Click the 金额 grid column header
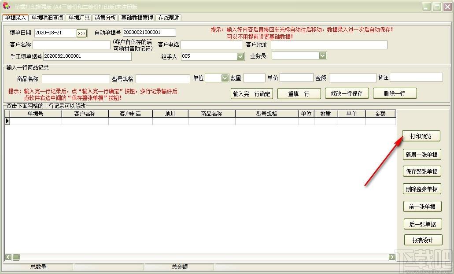 [380, 114]
